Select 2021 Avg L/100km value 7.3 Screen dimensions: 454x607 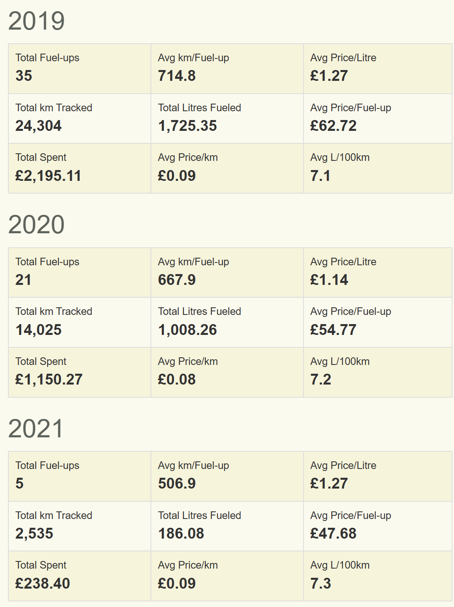click(321, 583)
